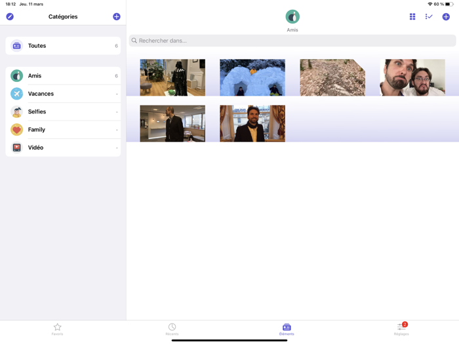Click the Catégories sidebar title
This screenshot has height=344, width=459.
coord(63,16)
